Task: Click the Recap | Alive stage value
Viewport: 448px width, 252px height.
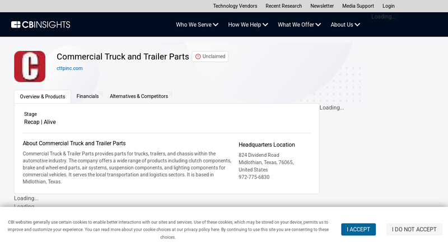Action: [x=40, y=122]
